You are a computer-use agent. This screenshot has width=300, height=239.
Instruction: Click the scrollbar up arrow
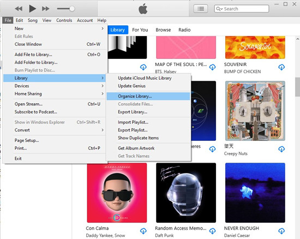point(297,39)
